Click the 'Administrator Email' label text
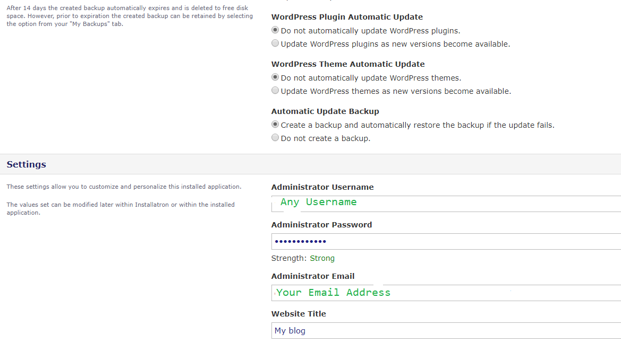Viewport: 621px width, 343px height. tap(313, 276)
